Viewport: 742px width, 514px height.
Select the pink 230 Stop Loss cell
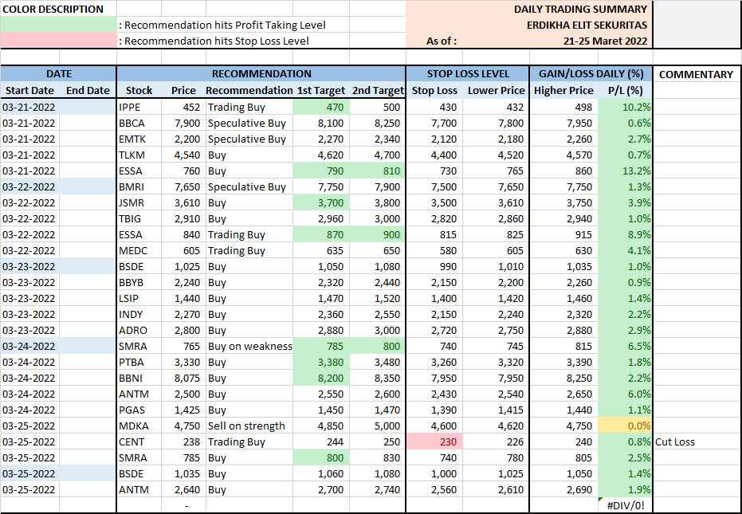coord(433,441)
